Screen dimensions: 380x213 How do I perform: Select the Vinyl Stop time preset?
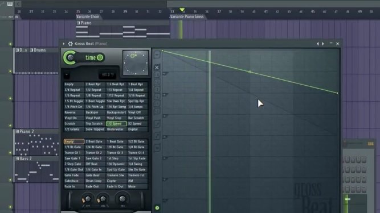(x=116, y=118)
